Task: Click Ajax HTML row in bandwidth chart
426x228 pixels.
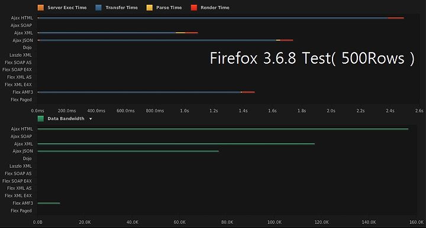Action: pyautogui.click(x=22, y=129)
